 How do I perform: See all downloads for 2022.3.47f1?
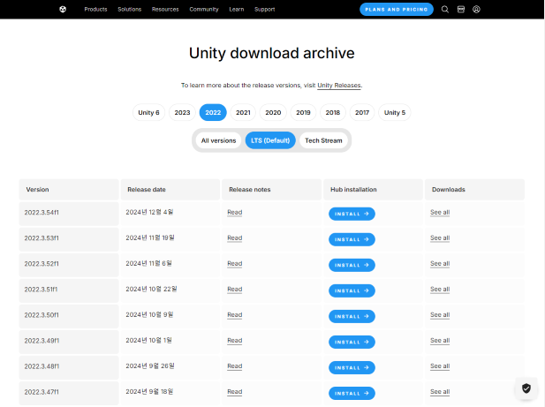click(440, 392)
